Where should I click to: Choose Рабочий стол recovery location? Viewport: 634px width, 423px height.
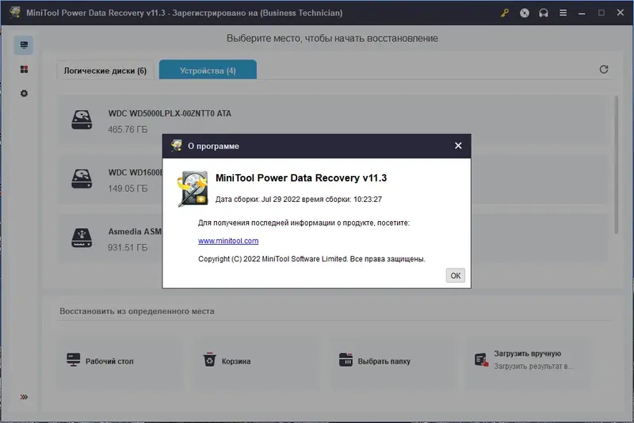click(x=120, y=361)
